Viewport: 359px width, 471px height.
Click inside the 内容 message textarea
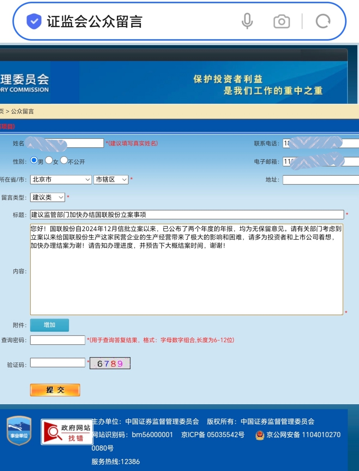coord(187,269)
